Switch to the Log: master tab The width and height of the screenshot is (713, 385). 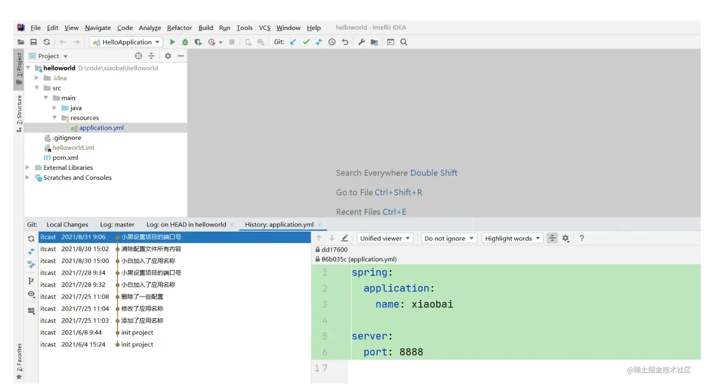[117, 224]
